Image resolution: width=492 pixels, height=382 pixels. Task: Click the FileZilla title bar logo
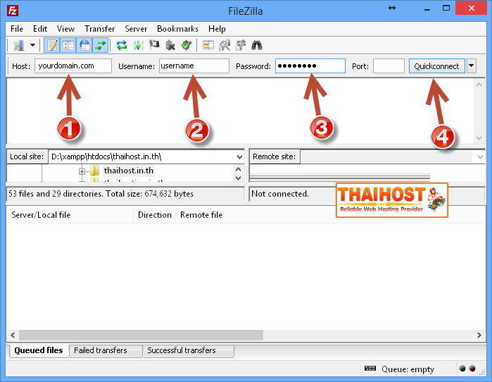pyautogui.click(x=13, y=11)
